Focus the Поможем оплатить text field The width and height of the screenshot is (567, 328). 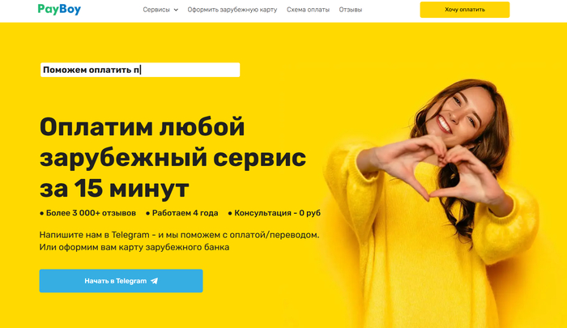140,70
